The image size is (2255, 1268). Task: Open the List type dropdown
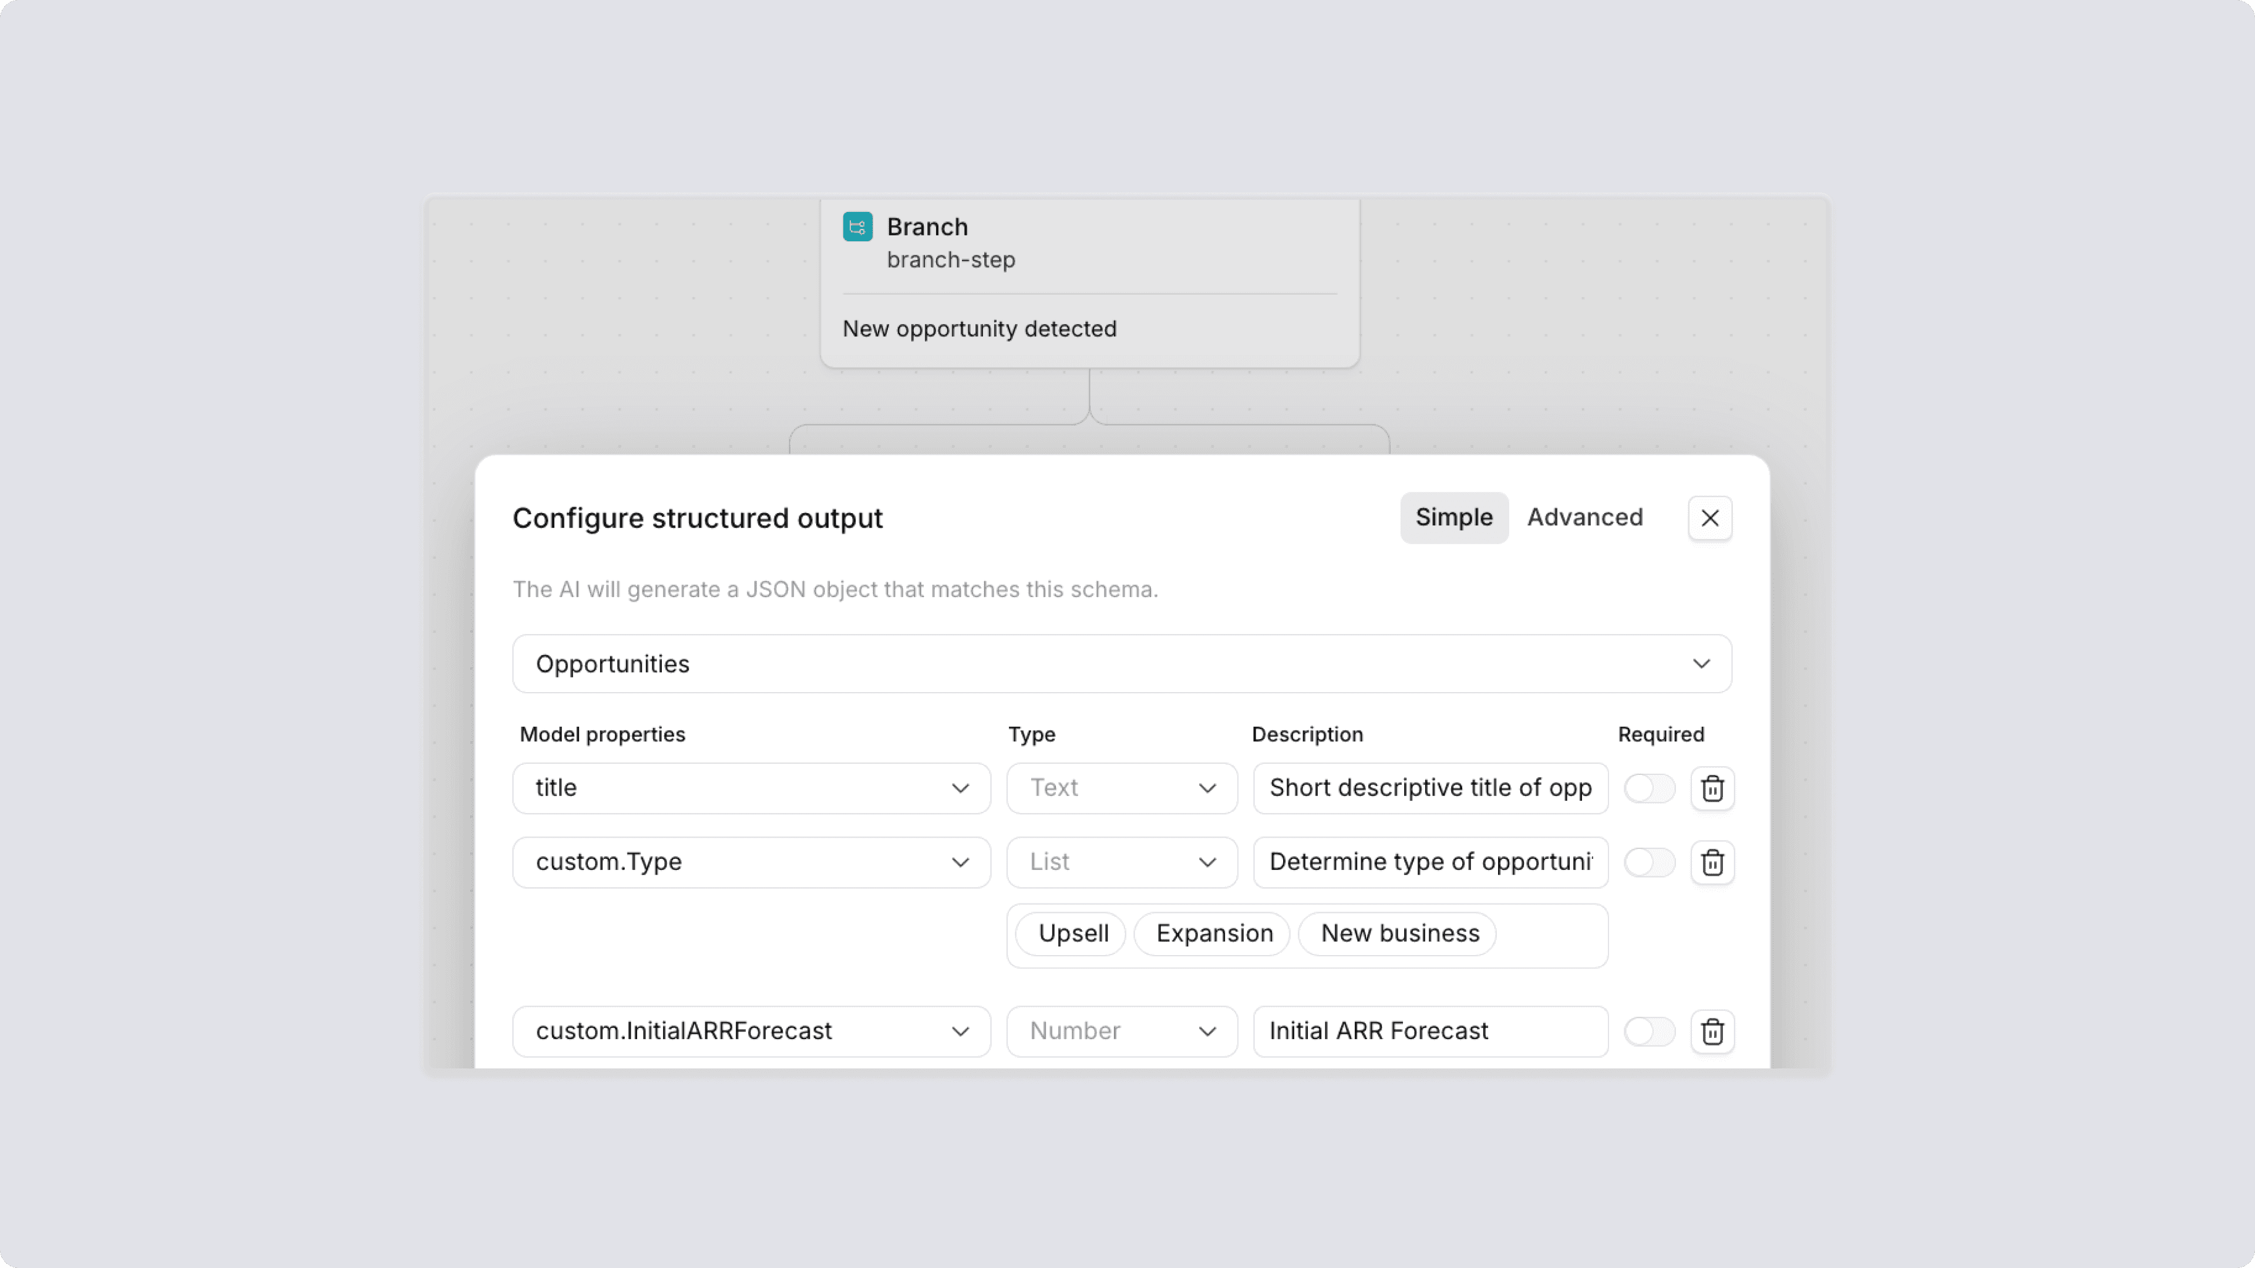pyautogui.click(x=1122, y=863)
